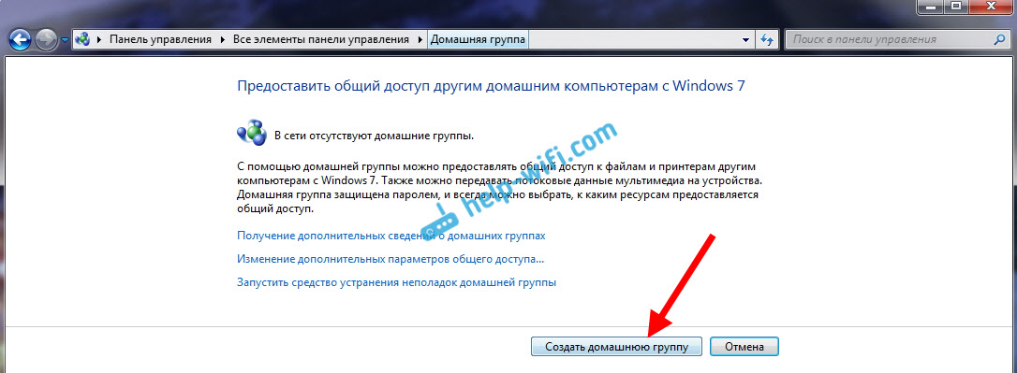Click 'Запустить средство устранения неполадок домашней группы'
This screenshot has width=1017, height=373.
coord(397,282)
